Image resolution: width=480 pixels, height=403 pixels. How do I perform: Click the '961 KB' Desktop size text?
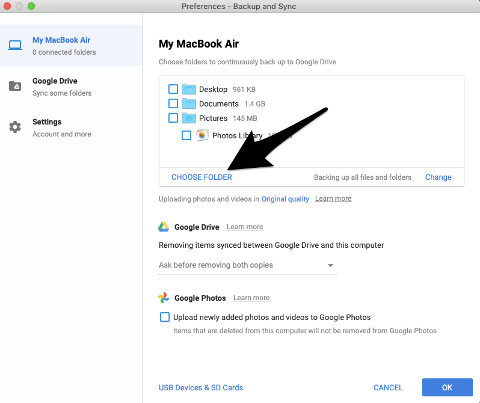click(244, 90)
